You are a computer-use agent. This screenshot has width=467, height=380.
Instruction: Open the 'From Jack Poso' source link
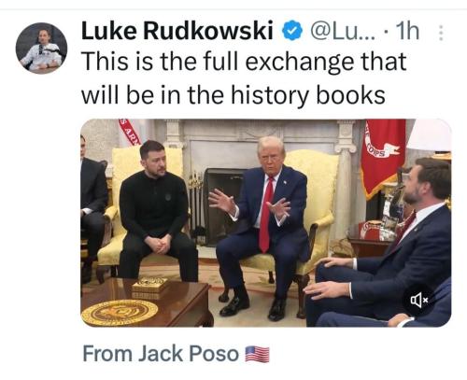coord(161,354)
